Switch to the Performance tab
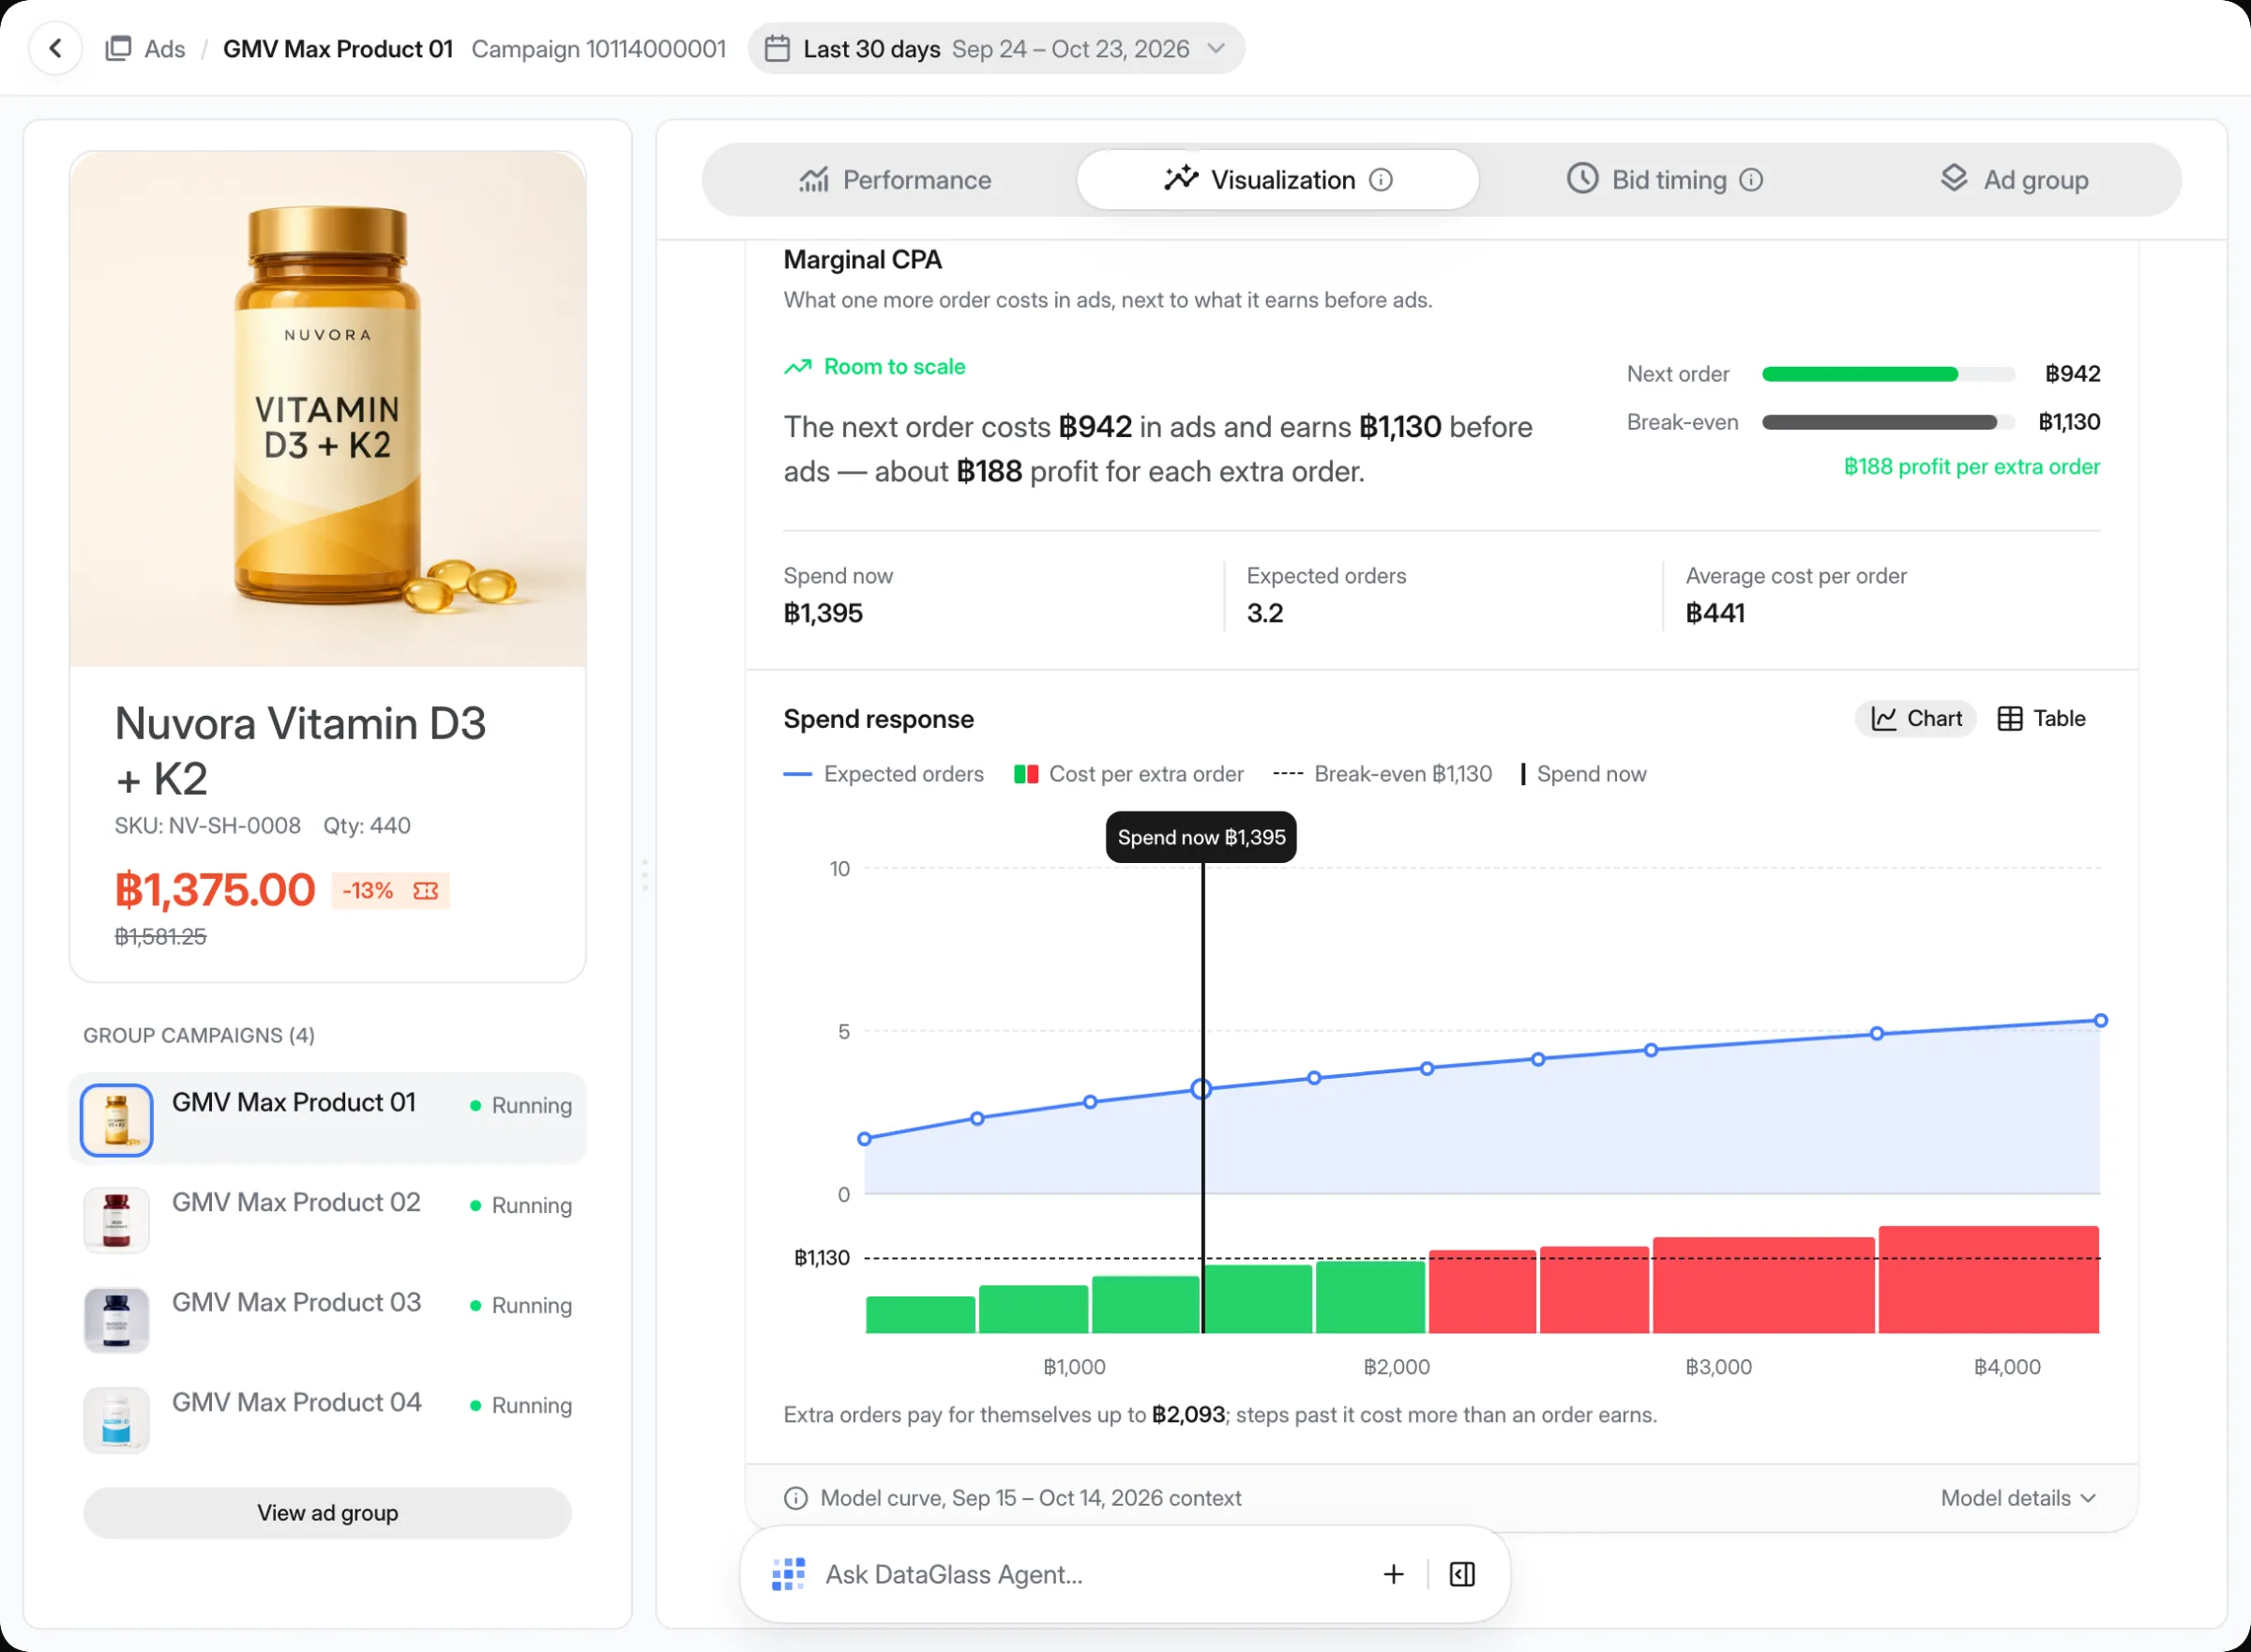This screenshot has height=1652, width=2251. pyautogui.click(x=895, y=180)
